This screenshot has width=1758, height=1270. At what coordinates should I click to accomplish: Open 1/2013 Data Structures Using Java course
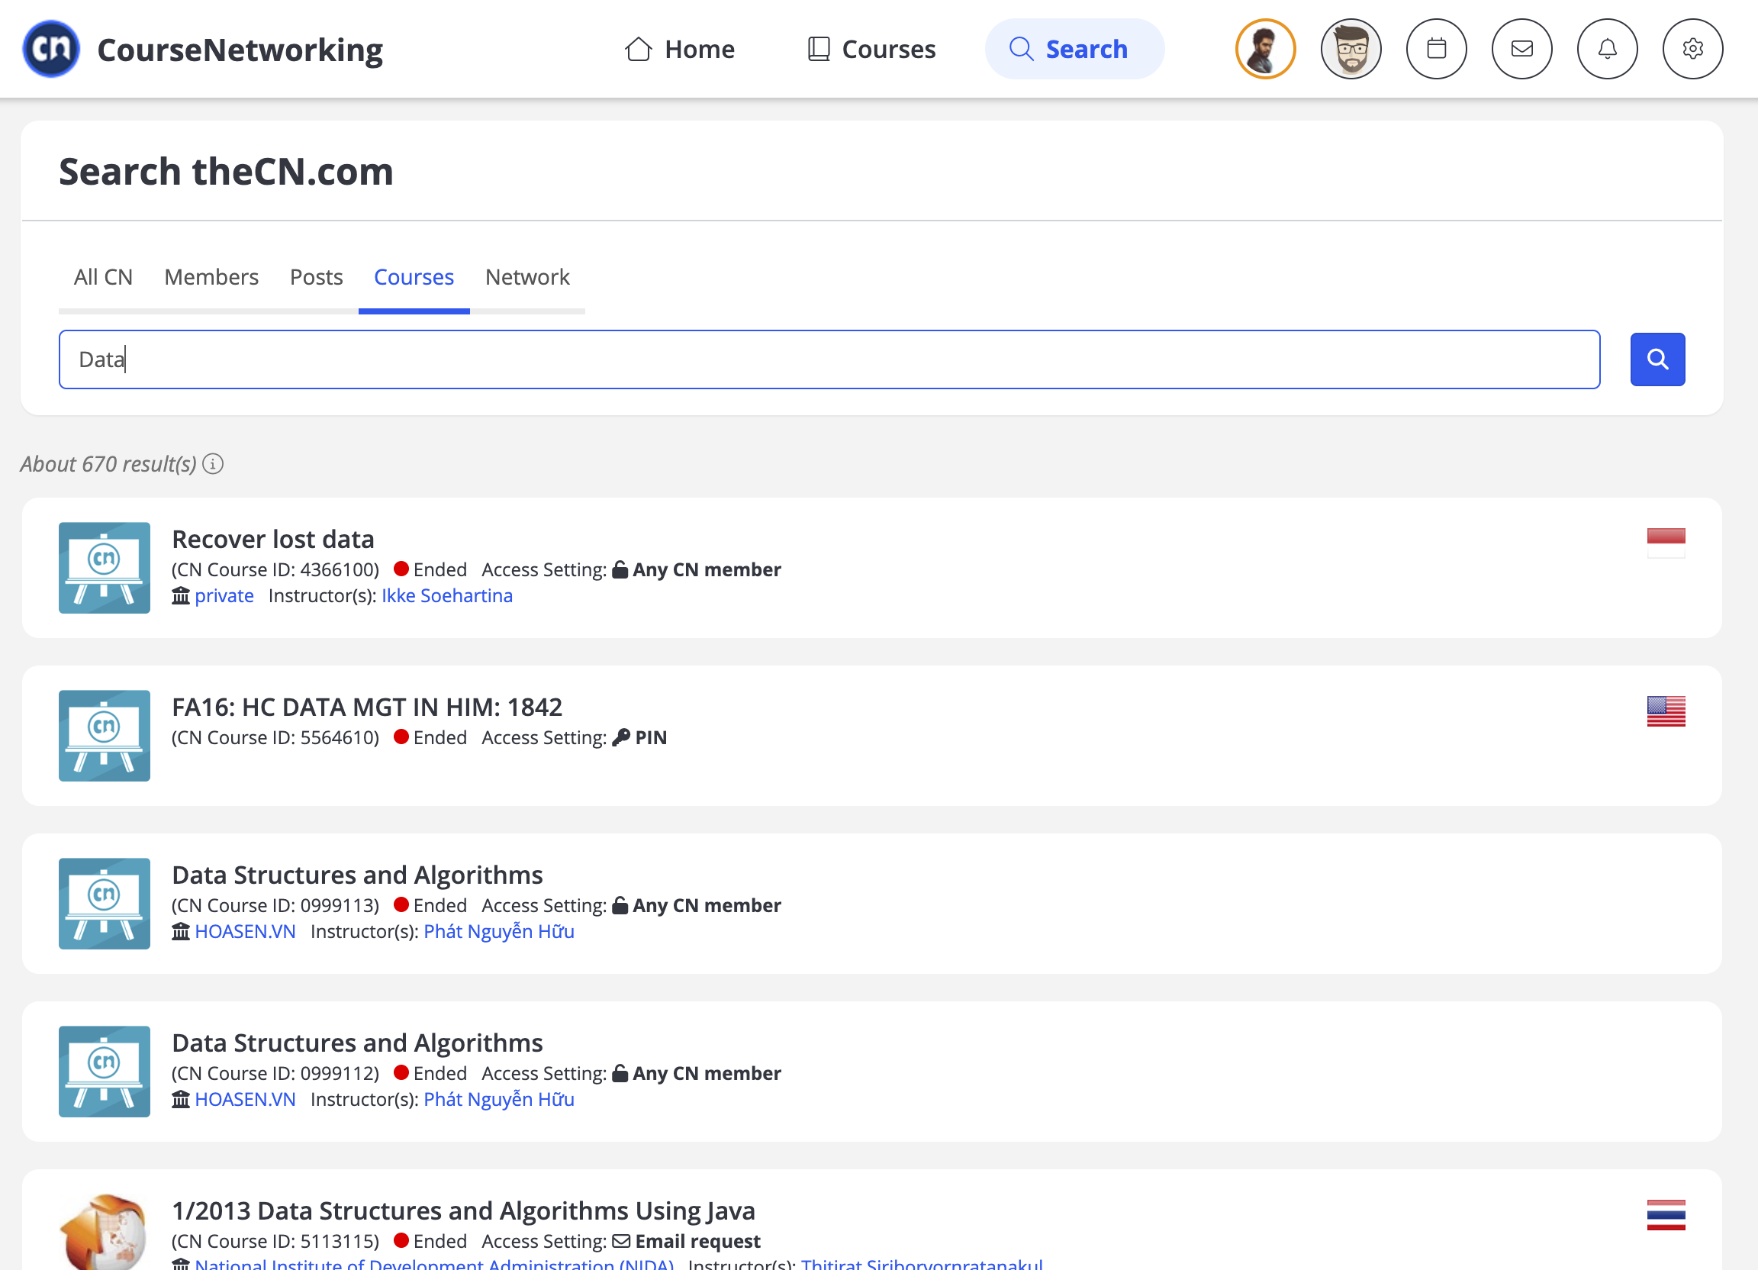click(x=463, y=1210)
